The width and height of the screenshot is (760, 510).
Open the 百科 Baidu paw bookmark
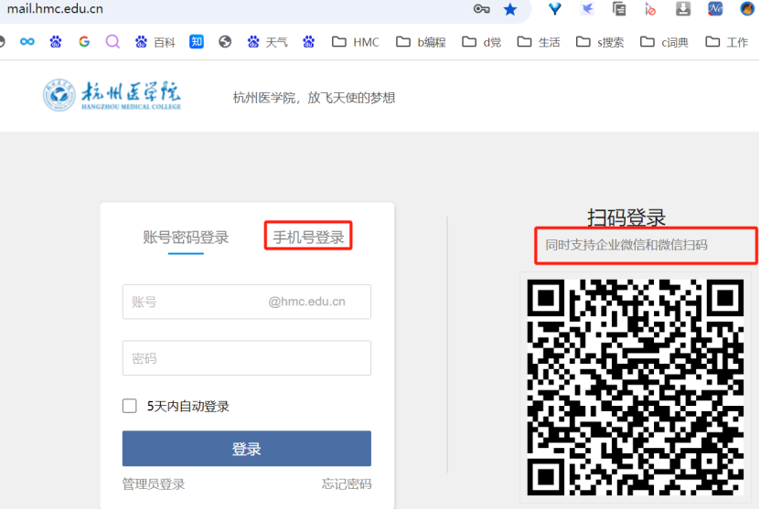pos(155,42)
